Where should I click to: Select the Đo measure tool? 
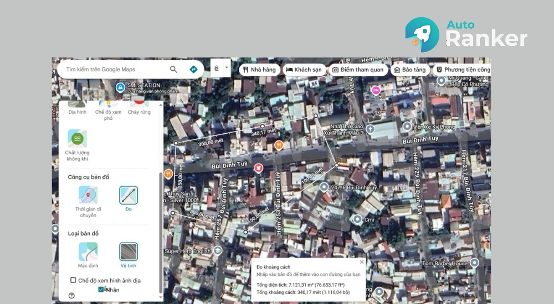(x=129, y=196)
